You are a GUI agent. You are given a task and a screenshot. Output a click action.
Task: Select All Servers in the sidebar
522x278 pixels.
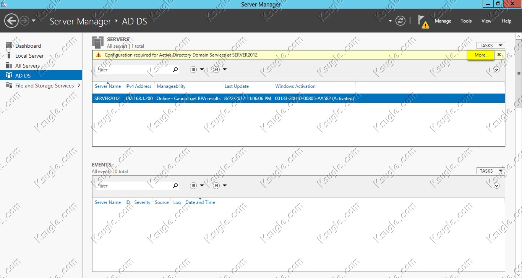click(x=28, y=66)
